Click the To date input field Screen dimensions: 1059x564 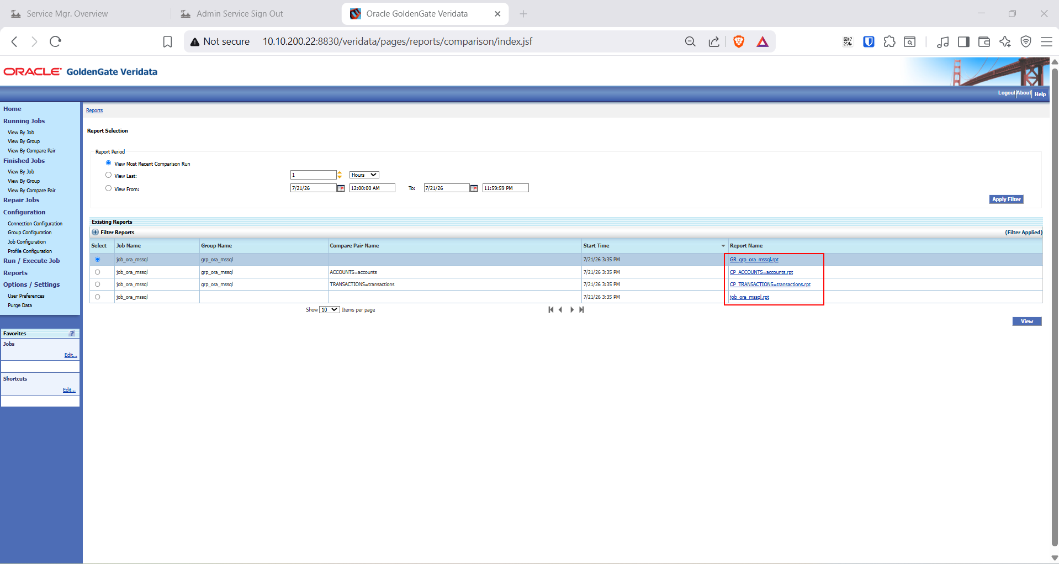coord(447,188)
